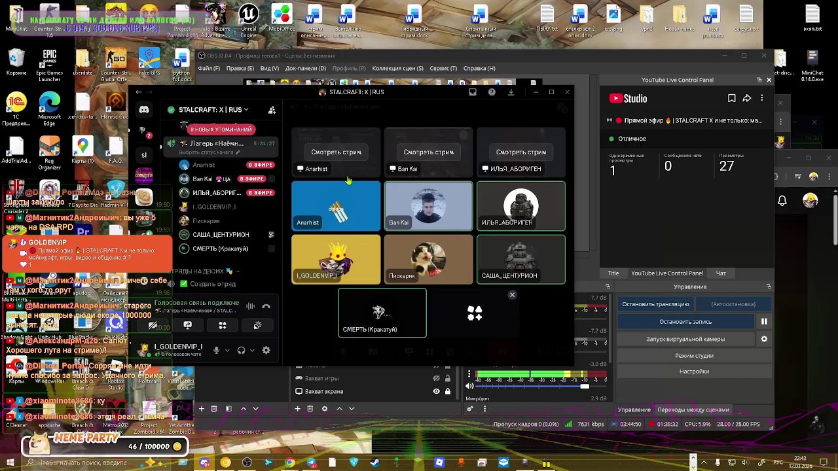Click Остановить трансляцию in OBS controls
This screenshot has height=471, width=838.
[655, 304]
